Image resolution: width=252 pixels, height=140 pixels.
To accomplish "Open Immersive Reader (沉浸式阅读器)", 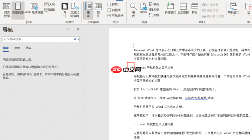I will 75,10.
